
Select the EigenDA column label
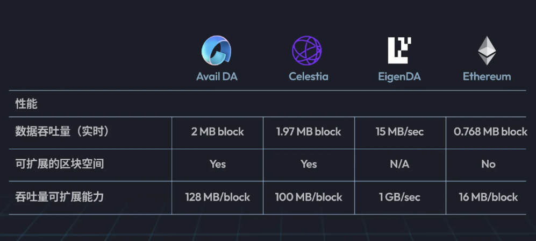[399, 76]
